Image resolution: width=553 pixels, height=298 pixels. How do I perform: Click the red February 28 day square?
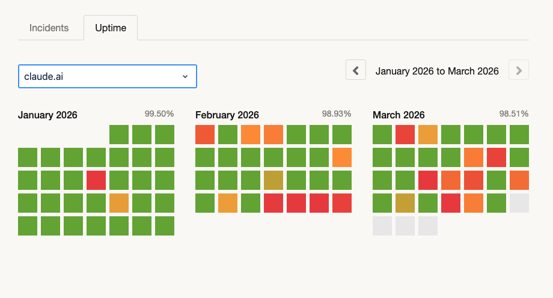342,203
